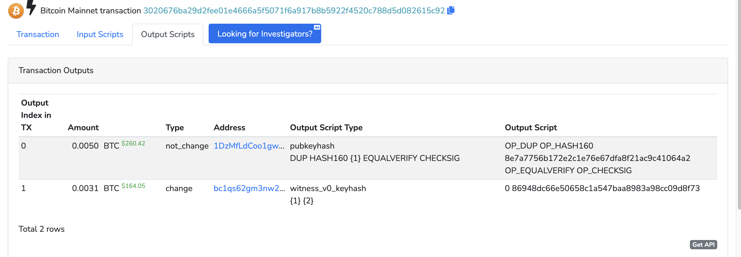Click the Total 2 rows text
This screenshot has width=741, height=257.
click(41, 229)
